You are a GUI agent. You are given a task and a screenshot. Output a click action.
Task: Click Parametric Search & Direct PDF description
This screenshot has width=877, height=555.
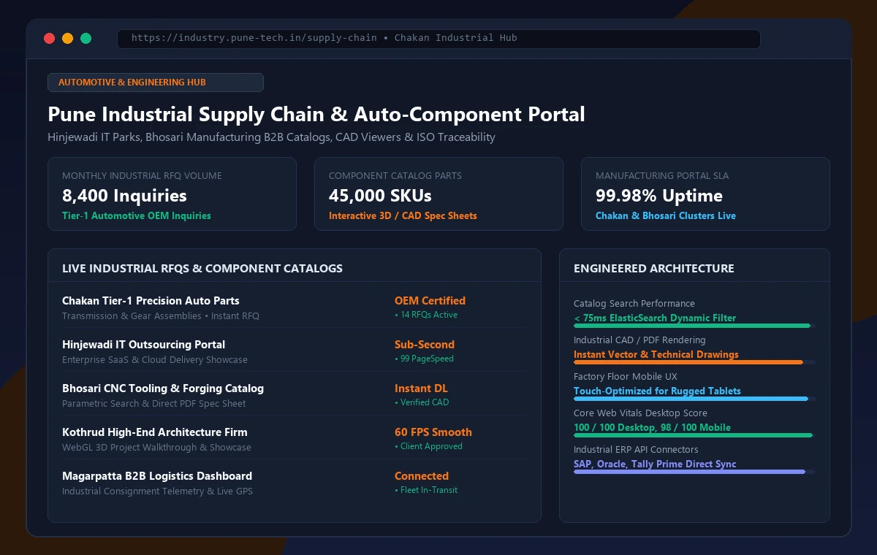click(154, 404)
